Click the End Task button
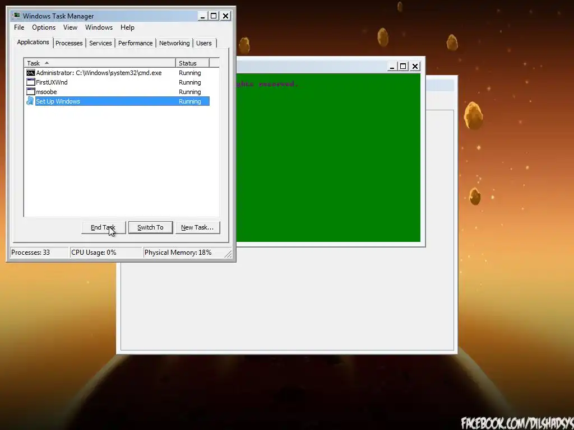This screenshot has height=430, width=574. click(103, 227)
